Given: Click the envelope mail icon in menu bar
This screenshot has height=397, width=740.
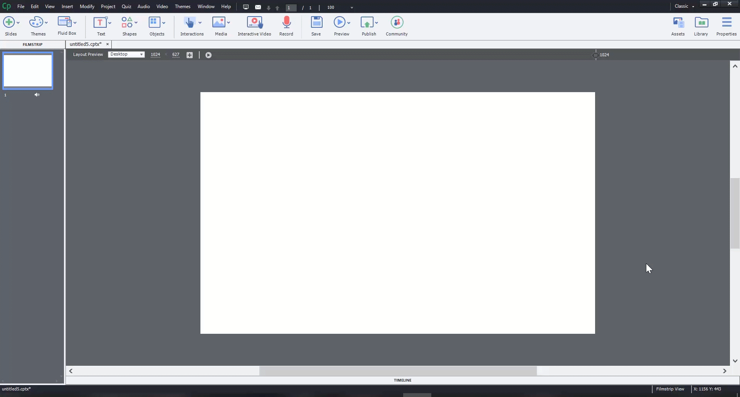Looking at the screenshot, I should (258, 7).
